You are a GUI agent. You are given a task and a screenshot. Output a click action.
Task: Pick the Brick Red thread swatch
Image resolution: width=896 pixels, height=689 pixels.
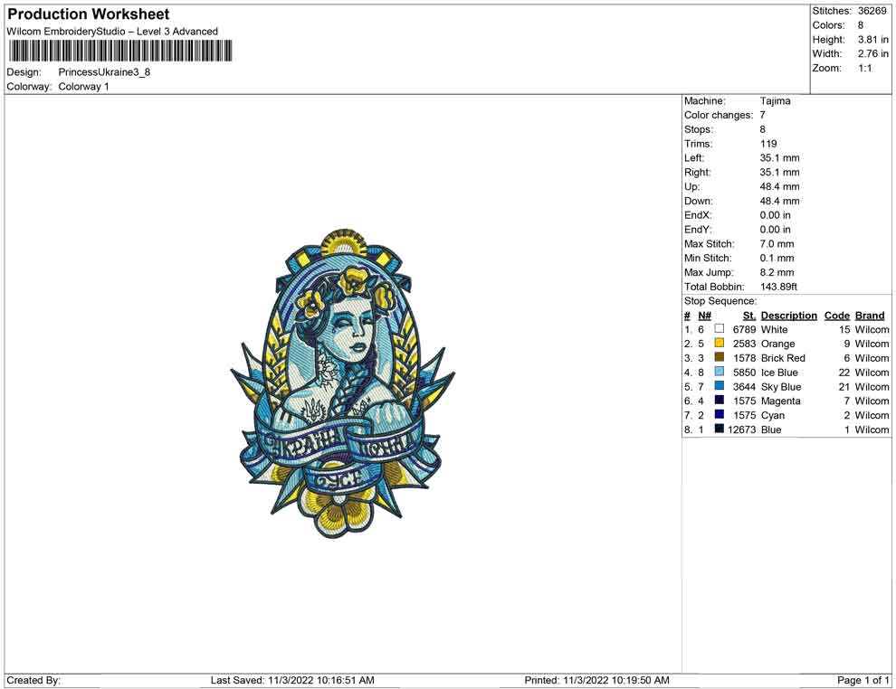tap(720, 358)
